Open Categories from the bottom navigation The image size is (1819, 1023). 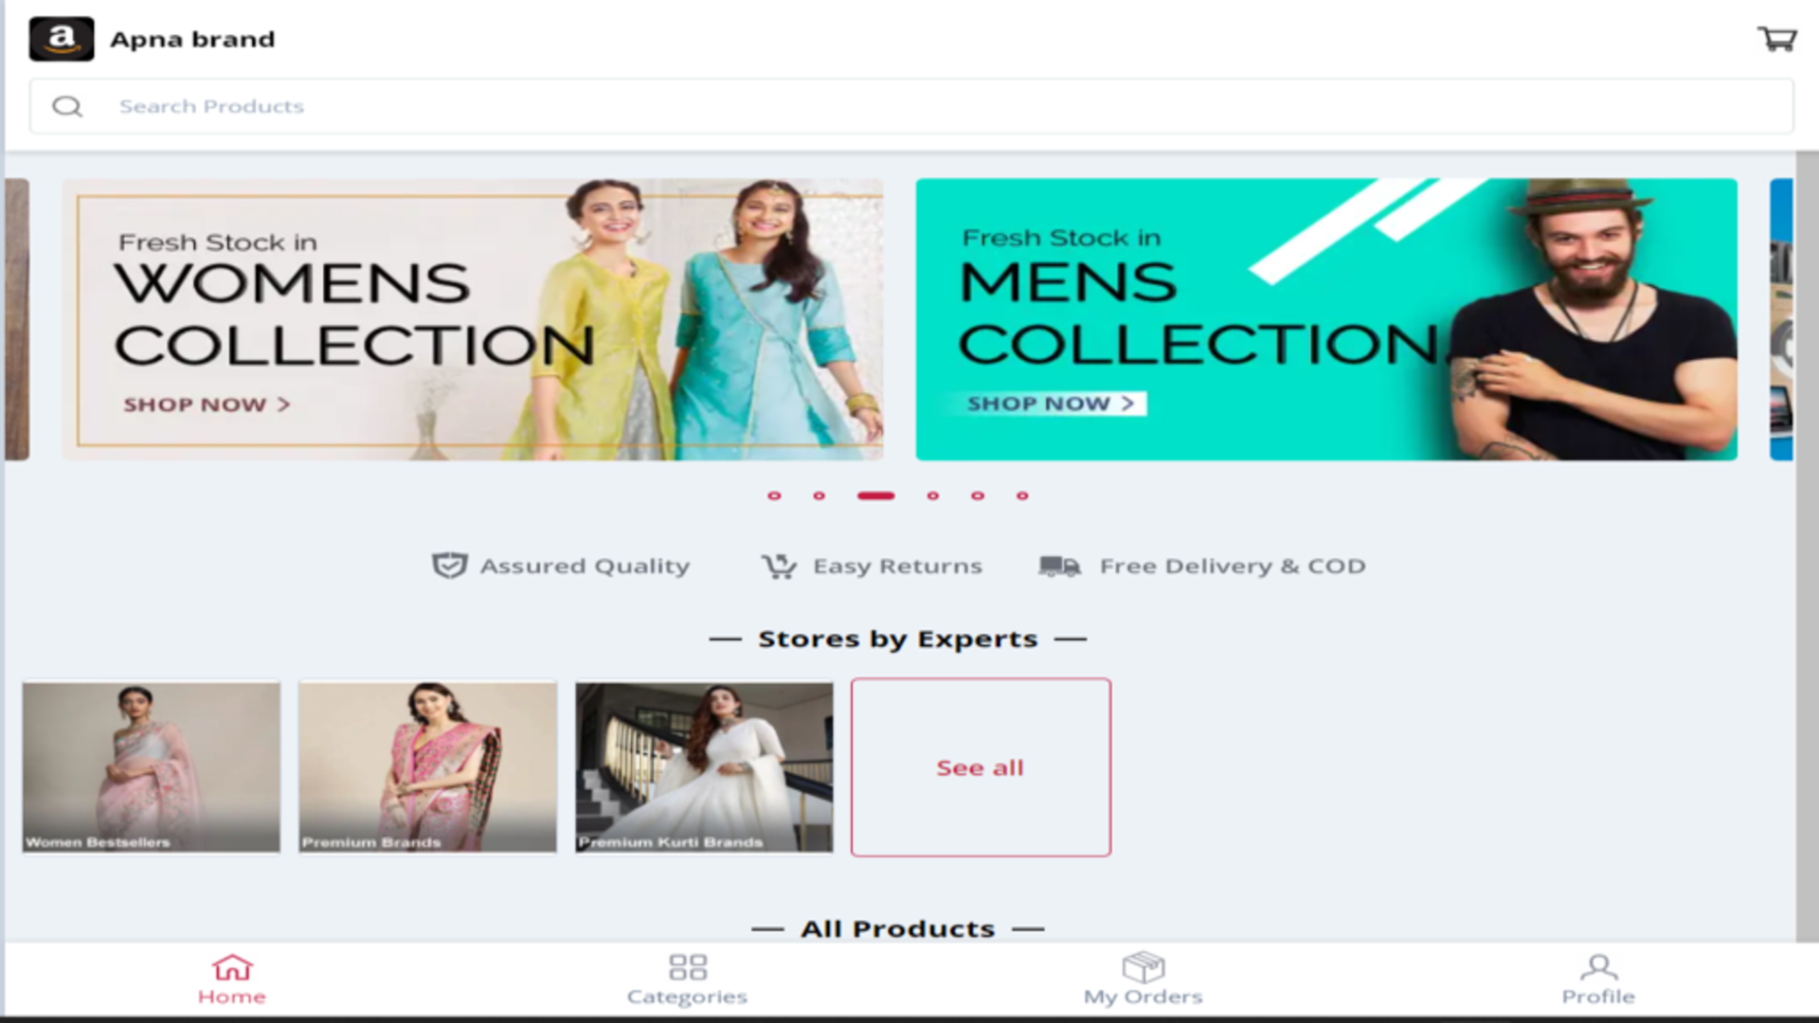coord(688,968)
